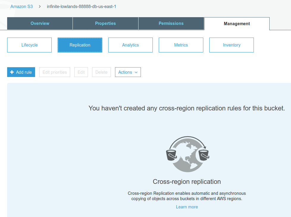Select the Management tab
291x217 pixels.
237,24
